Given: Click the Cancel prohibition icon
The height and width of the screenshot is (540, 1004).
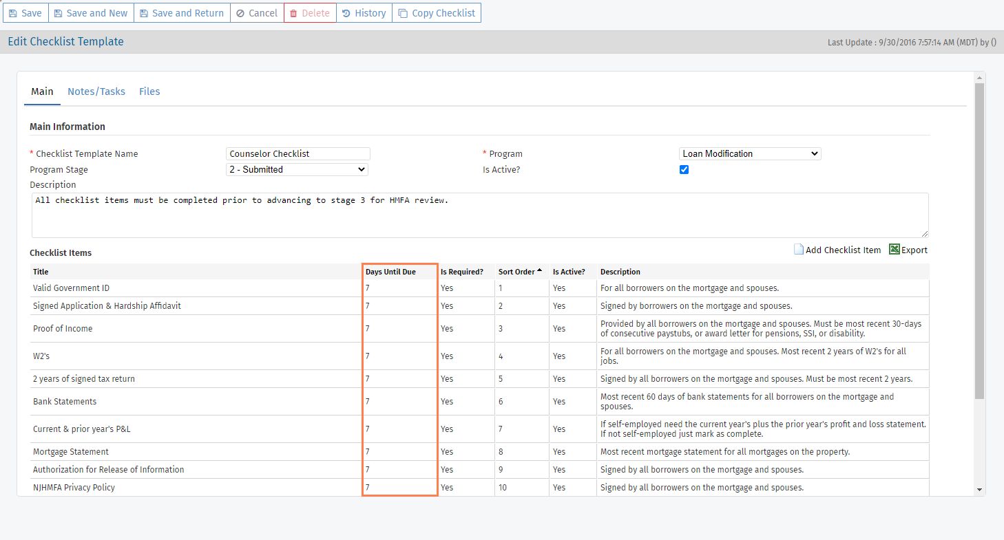Looking at the screenshot, I should pos(240,12).
